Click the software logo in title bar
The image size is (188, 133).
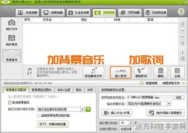(x=6, y=2)
